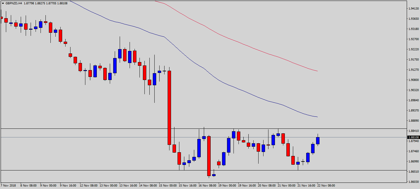Click the time axis label '13 Nov 16:00'
Image resolution: width=420 pixels, height=189 pixels.
click(128, 186)
